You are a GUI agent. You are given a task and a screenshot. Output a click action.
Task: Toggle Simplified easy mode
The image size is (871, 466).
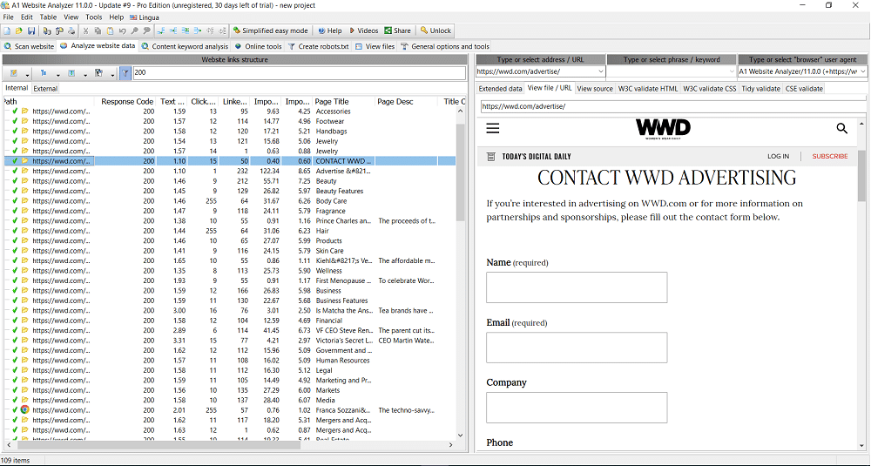[x=270, y=30]
